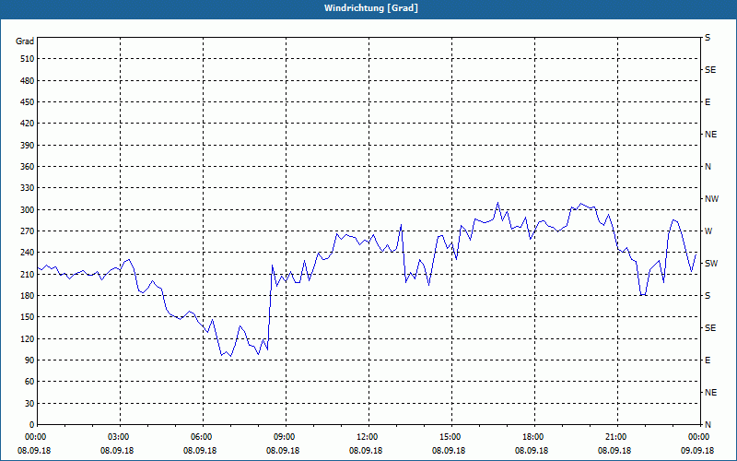This screenshot has height=461, width=737.
Task: Click the 00:00 time above the first 08.09.18
Action: [x=37, y=436]
